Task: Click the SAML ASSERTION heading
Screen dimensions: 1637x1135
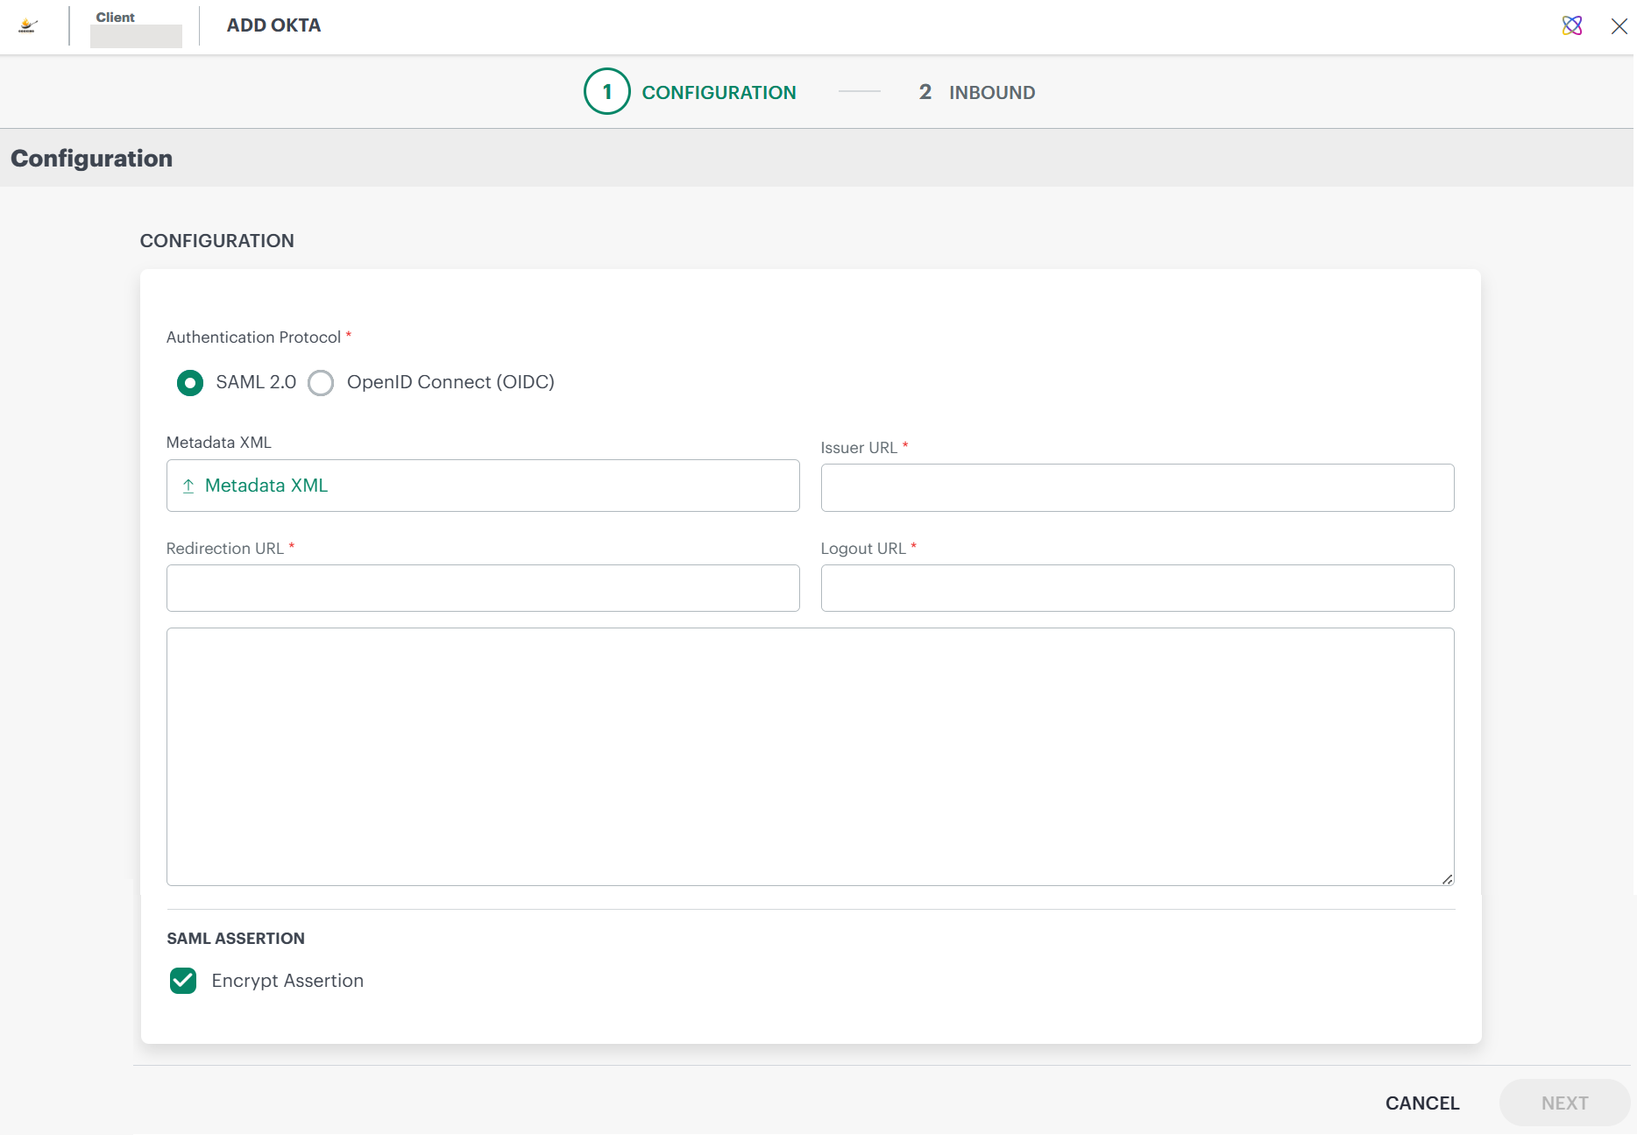Action: coord(236,939)
